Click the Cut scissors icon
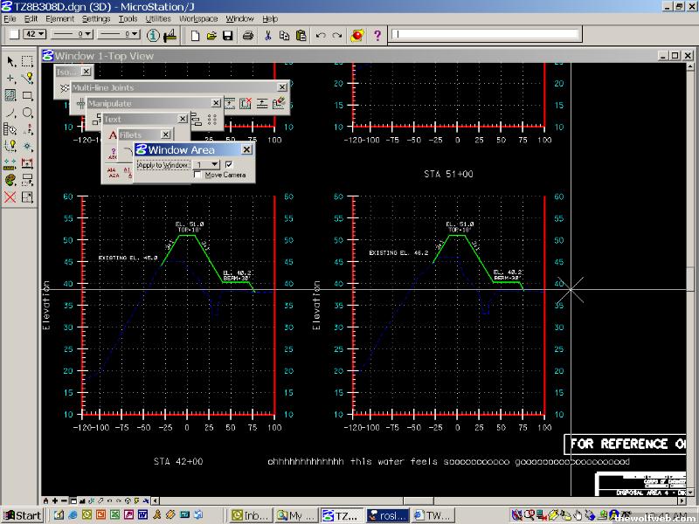Screen dimensions: 699x524 pyautogui.click(x=268, y=35)
